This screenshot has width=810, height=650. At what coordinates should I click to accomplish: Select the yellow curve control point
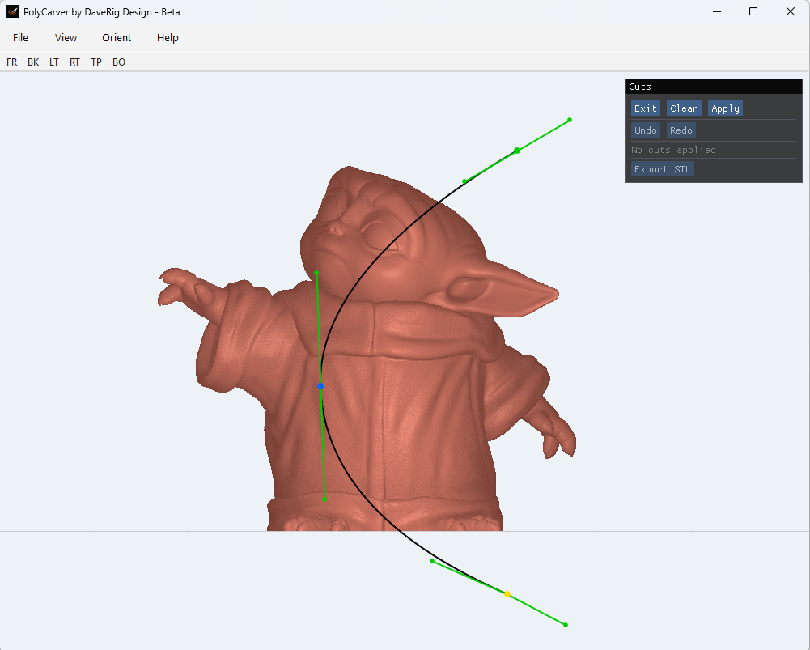[x=507, y=594]
